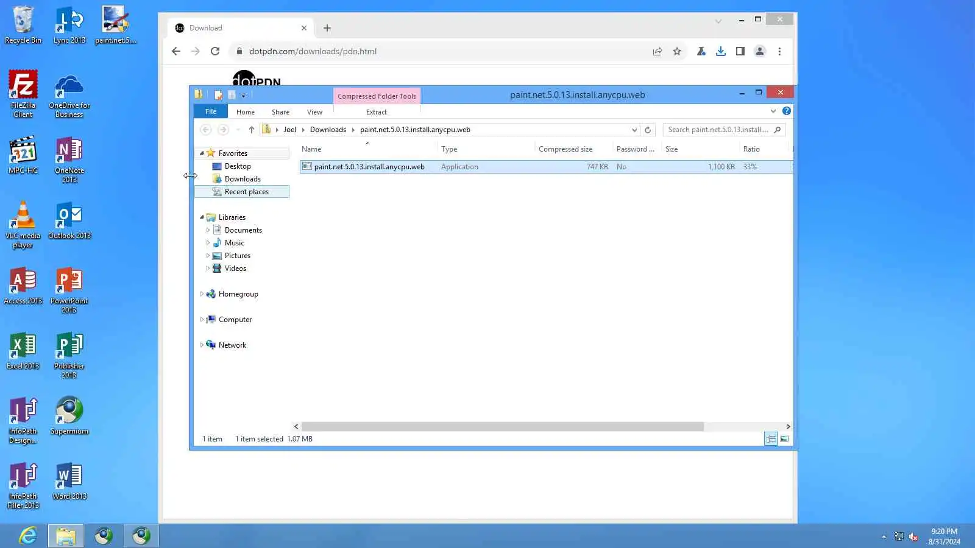Viewport: 975px width, 548px height.
Task: Go back in the browser
Action: coord(176,51)
